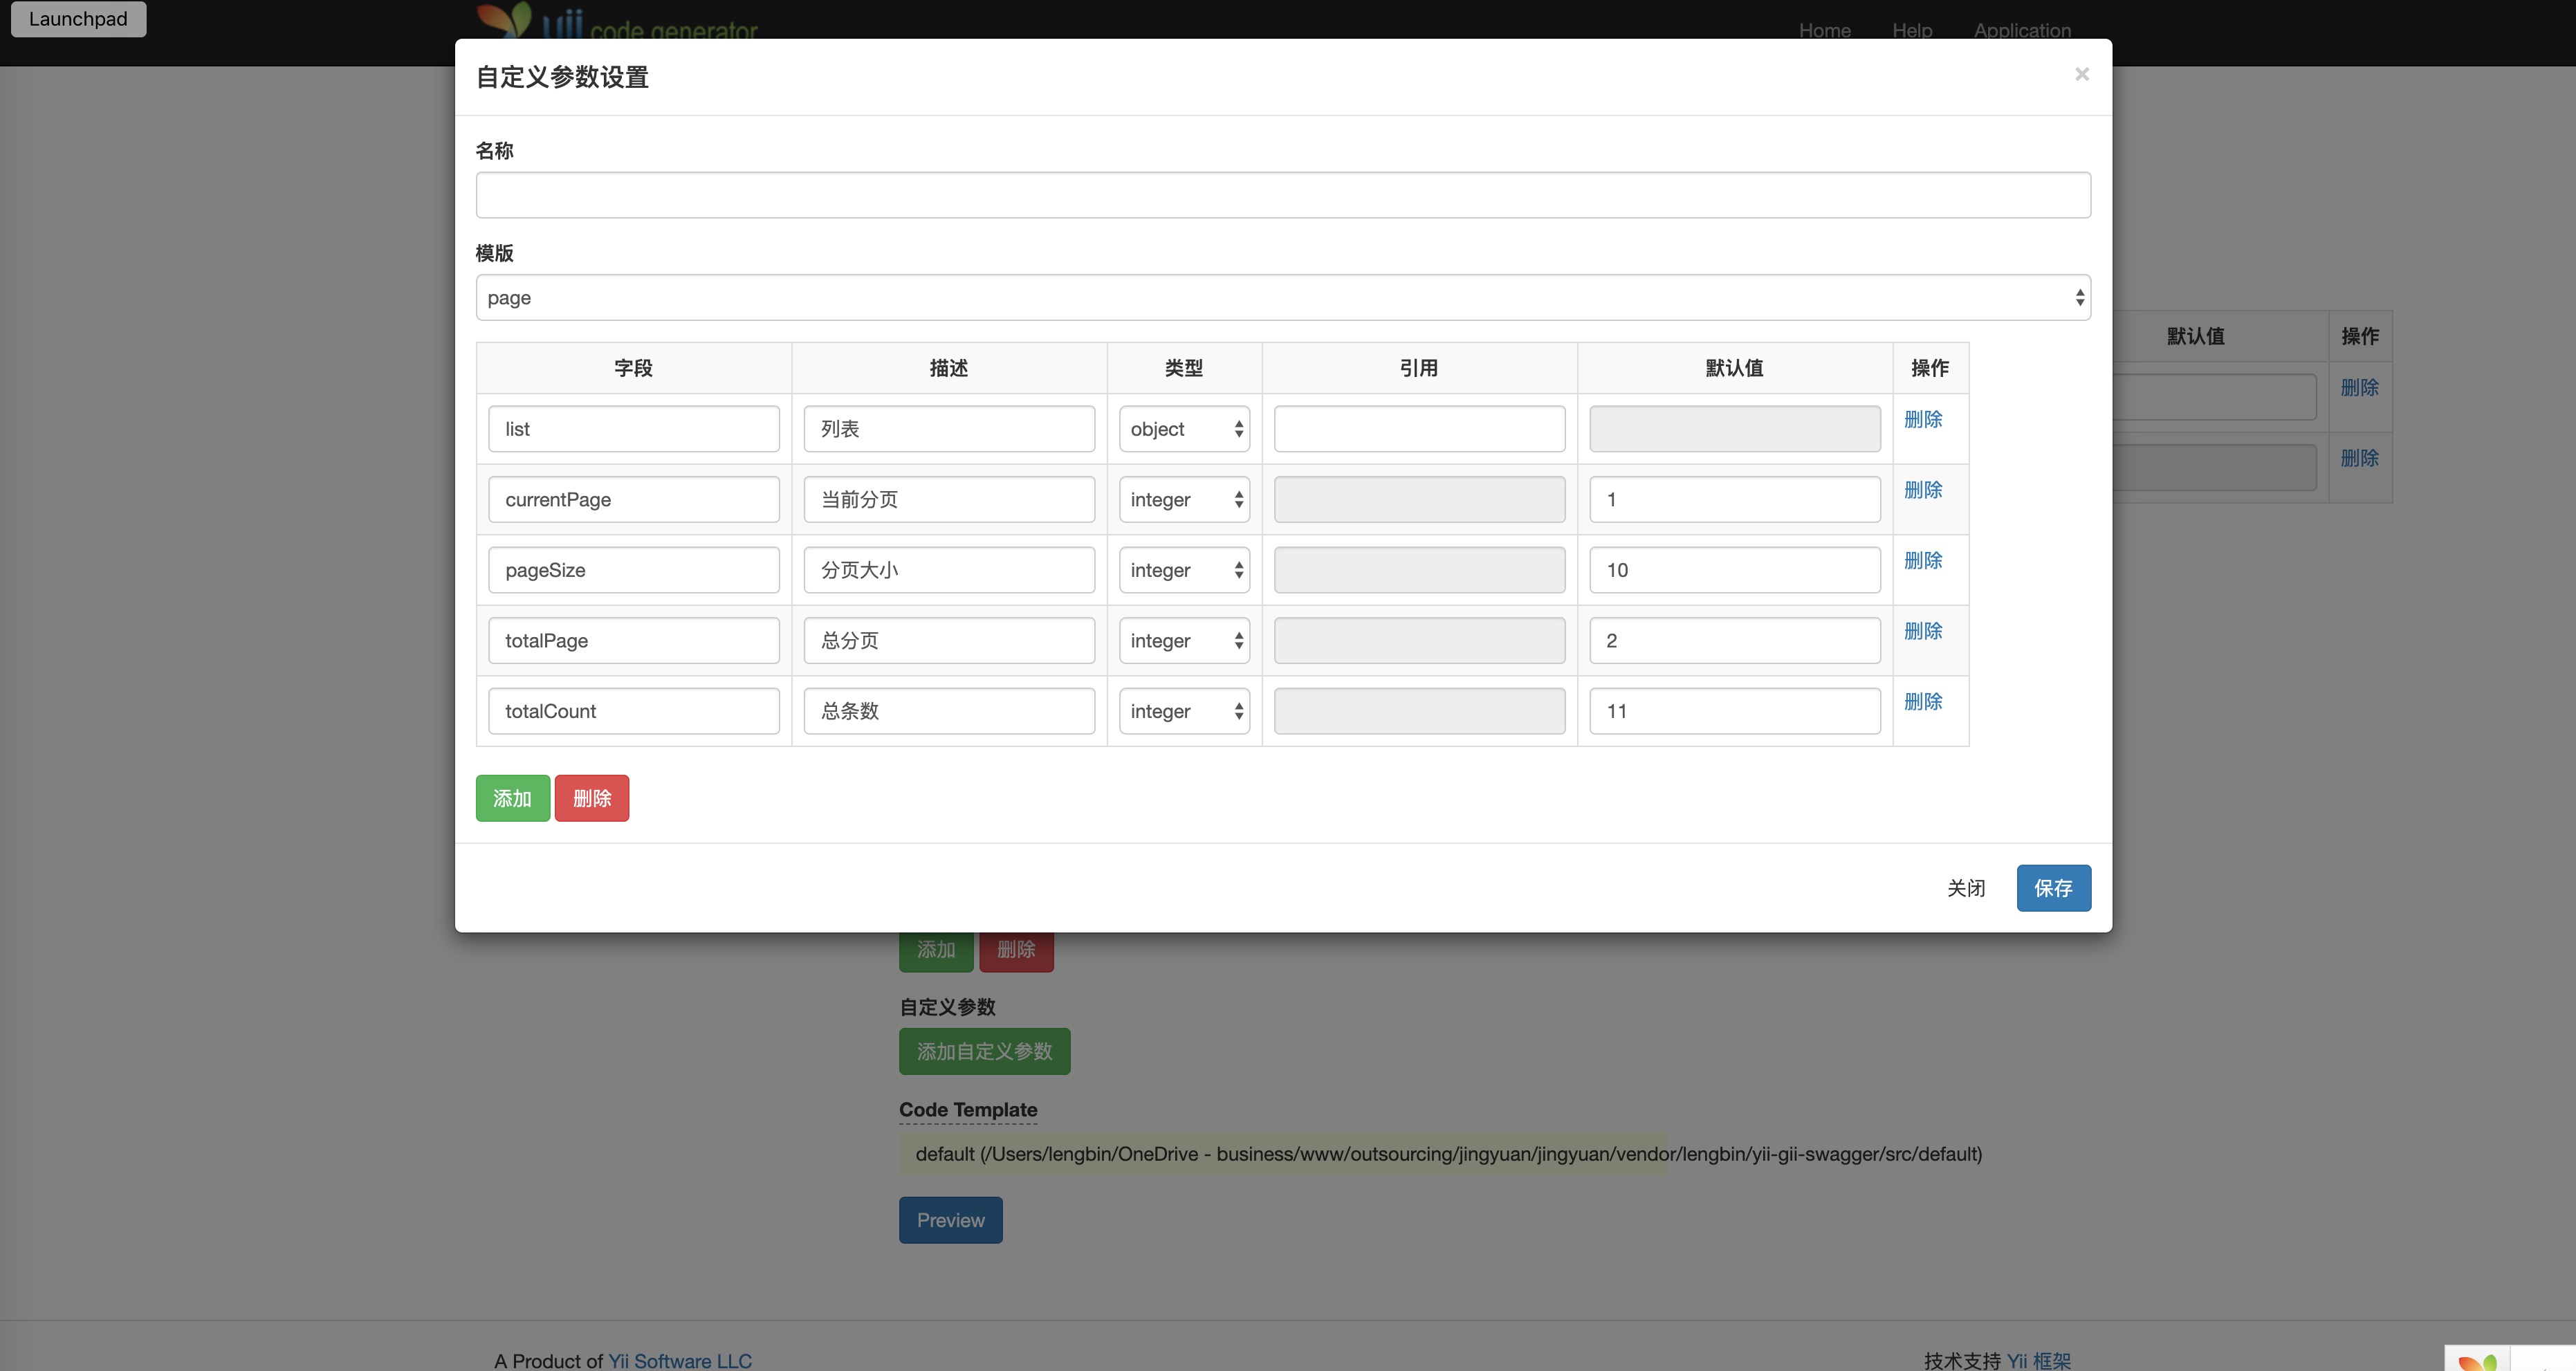This screenshot has height=1371, width=2576.
Task: Click the 当前分页 description input
Action: pyautogui.click(x=948, y=500)
